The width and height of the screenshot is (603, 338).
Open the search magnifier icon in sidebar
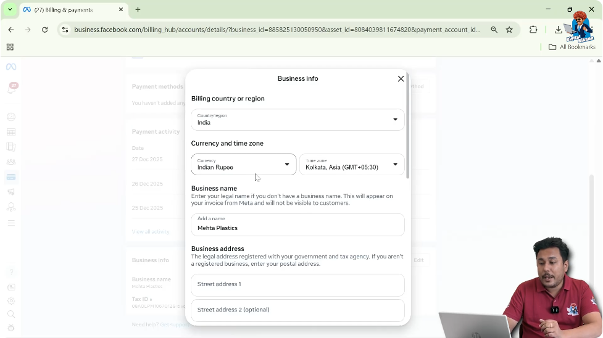pos(11,315)
